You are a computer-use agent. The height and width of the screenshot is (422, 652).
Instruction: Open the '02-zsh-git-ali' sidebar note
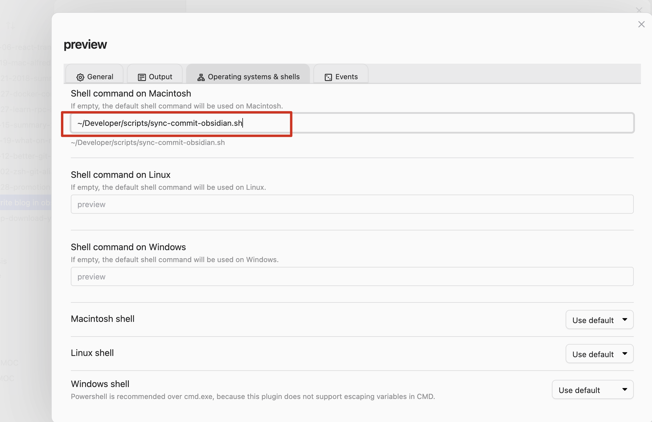coord(26,172)
